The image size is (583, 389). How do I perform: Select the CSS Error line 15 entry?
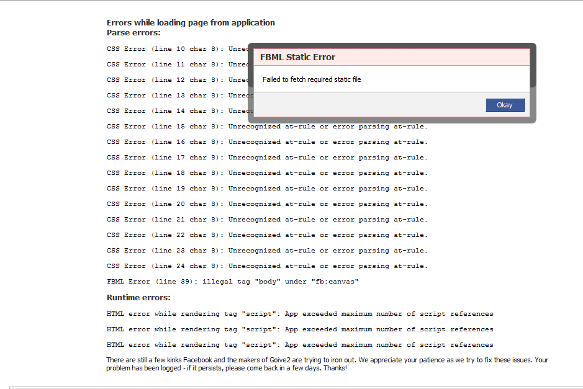point(267,126)
